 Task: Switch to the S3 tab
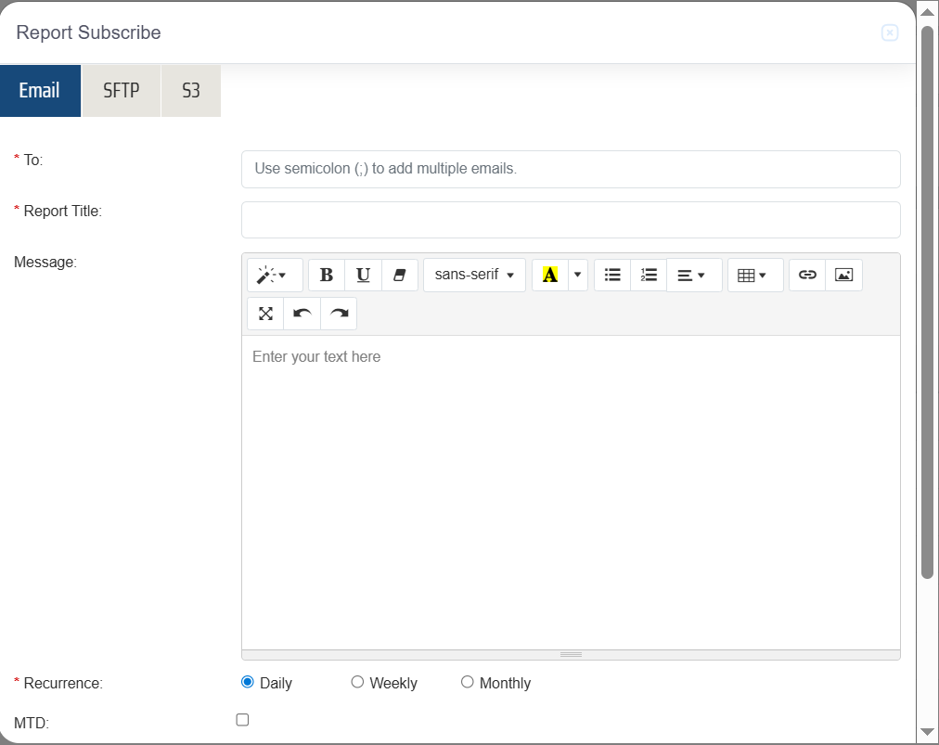click(x=191, y=91)
